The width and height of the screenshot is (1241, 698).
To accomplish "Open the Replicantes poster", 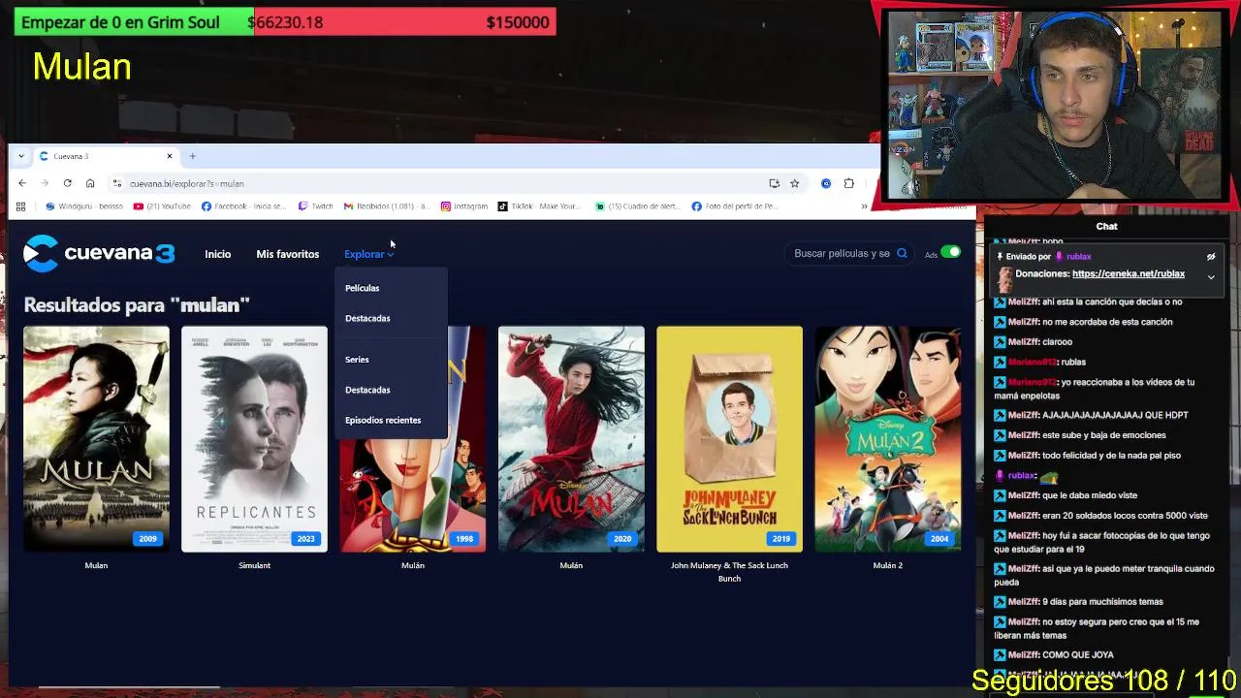I will click(254, 439).
